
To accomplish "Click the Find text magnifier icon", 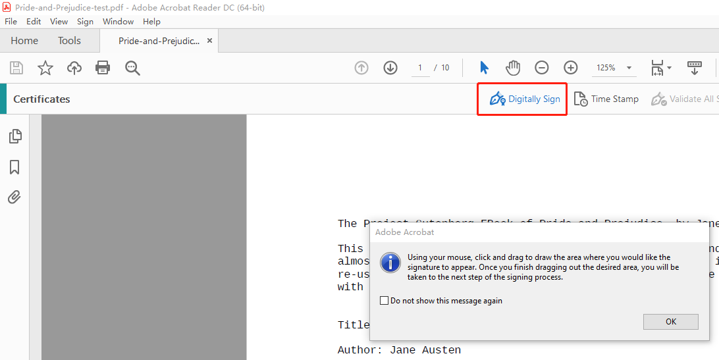I will click(132, 68).
